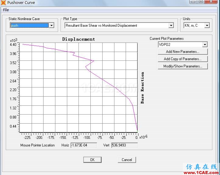Click the 'Displacement' plot title
Screen dimensions: 220x175
[79, 39]
